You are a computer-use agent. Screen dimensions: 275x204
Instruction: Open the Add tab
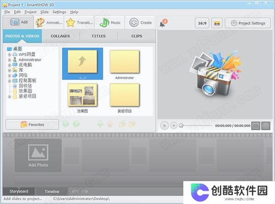click(18, 22)
